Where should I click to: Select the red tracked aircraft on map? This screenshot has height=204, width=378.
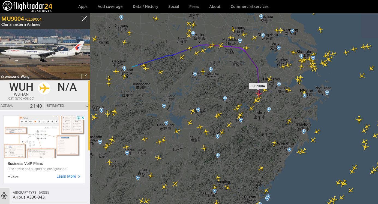[259, 94]
